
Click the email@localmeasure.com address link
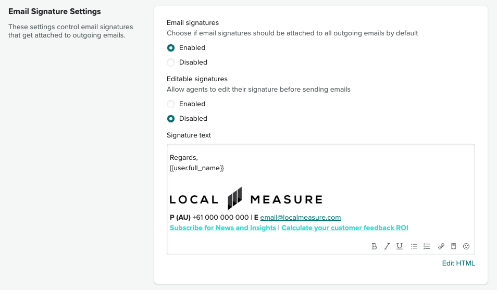(301, 218)
